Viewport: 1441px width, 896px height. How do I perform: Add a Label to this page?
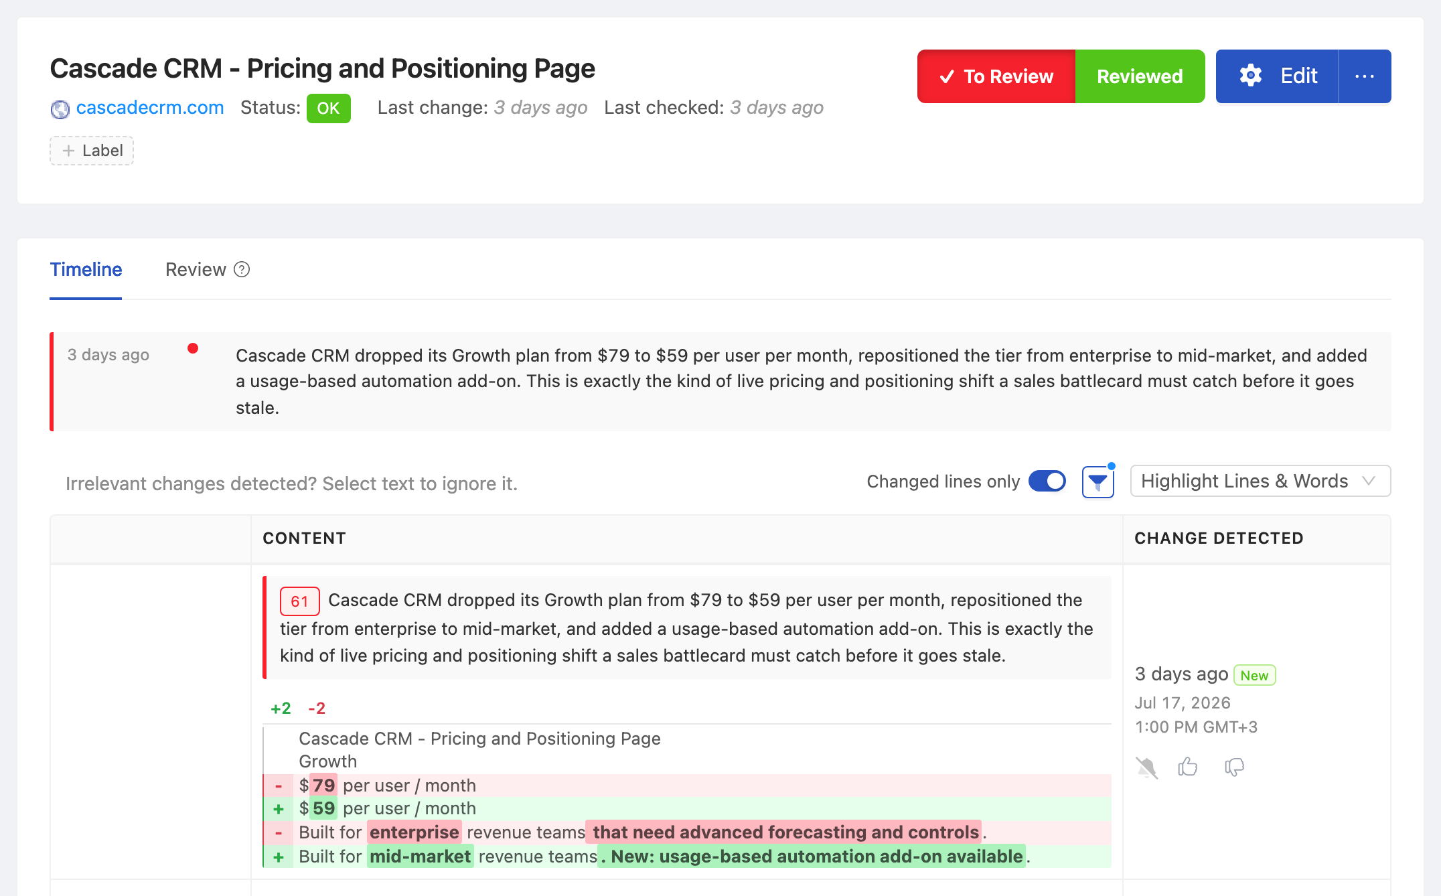(92, 151)
